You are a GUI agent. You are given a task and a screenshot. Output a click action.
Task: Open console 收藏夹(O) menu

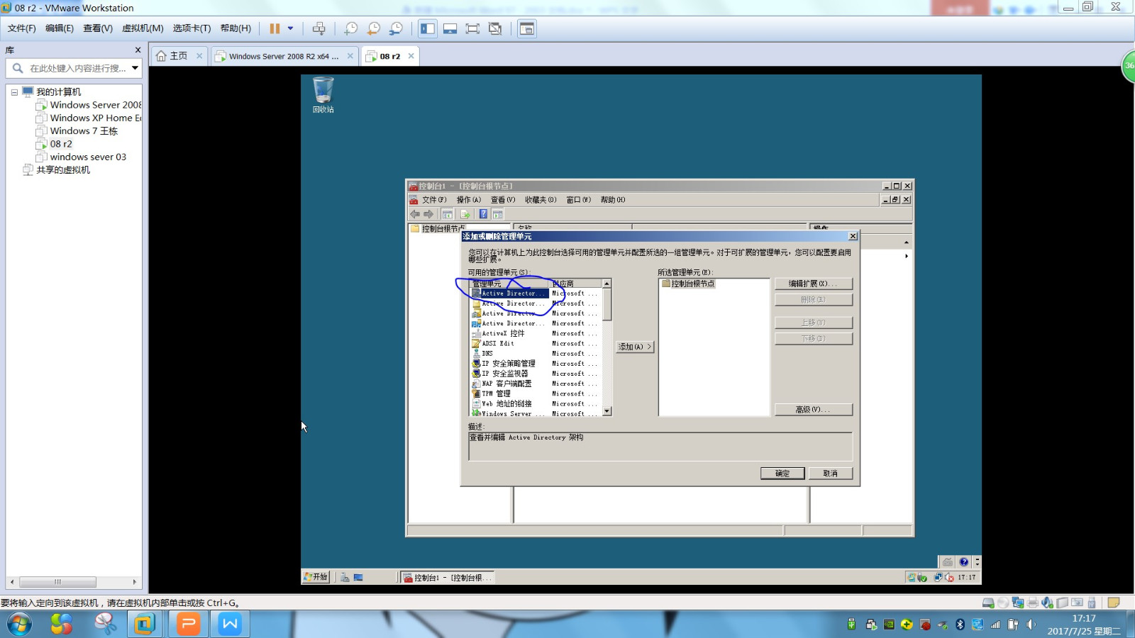541,200
